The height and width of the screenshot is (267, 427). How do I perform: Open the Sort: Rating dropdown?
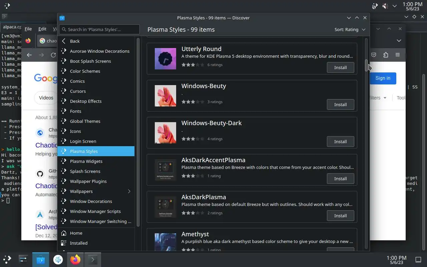click(350, 29)
